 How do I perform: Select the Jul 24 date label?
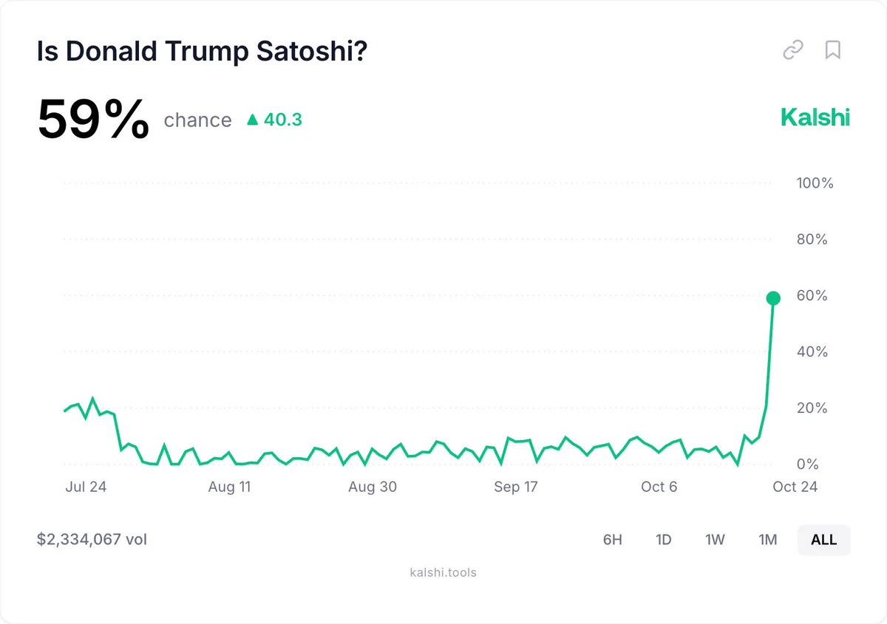point(86,487)
